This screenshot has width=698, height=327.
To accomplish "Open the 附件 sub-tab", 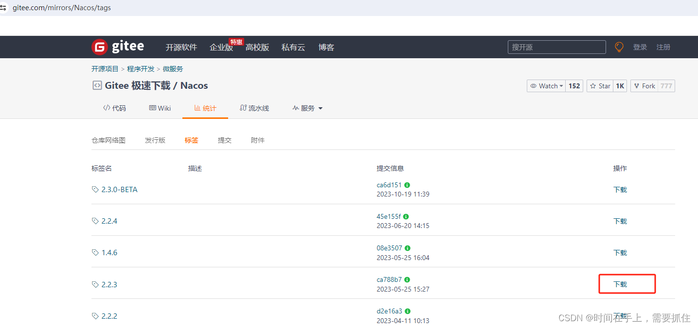I will [258, 140].
